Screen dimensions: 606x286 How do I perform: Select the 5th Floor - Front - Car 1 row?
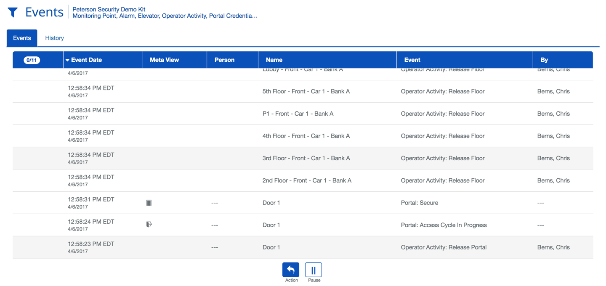tap(303, 91)
